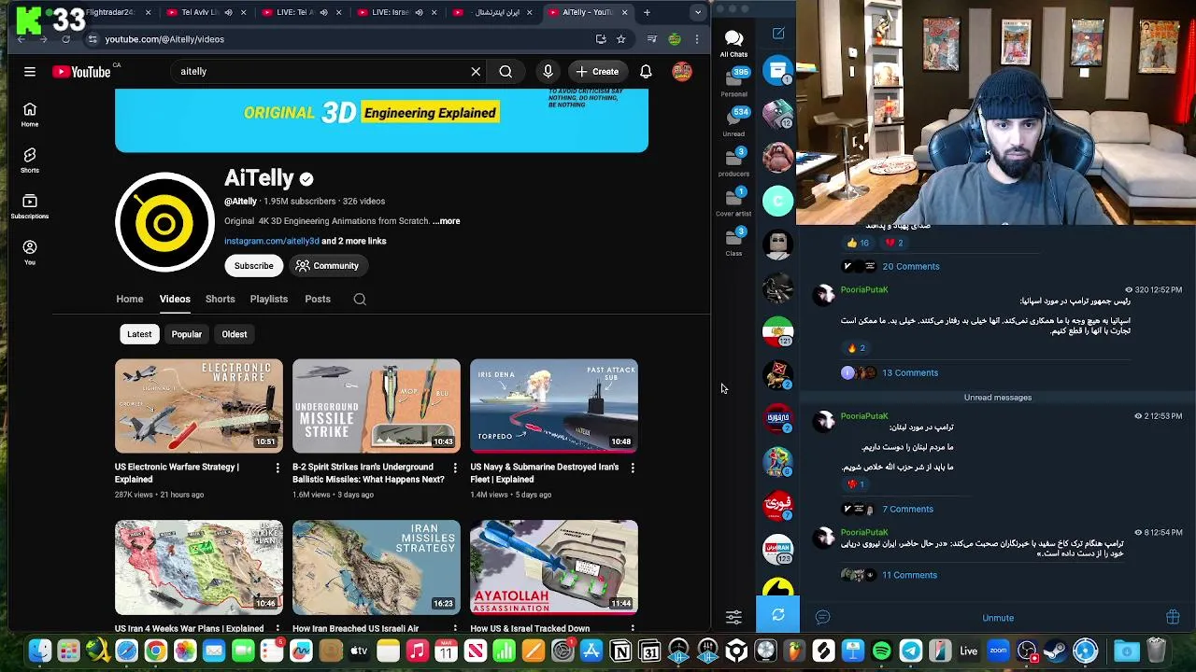
Task: Select the Popular sort chip
Action: click(186, 334)
